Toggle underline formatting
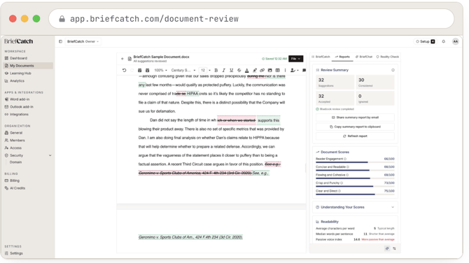Image resolution: width=469 pixels, height=263 pixels. point(231,70)
